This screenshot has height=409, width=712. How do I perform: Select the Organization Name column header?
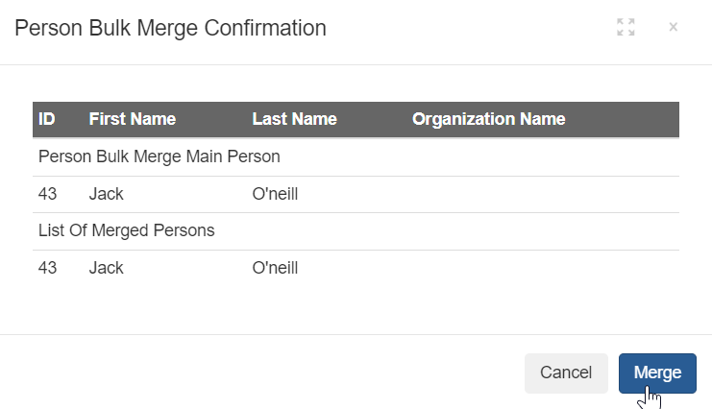pyautogui.click(x=488, y=119)
